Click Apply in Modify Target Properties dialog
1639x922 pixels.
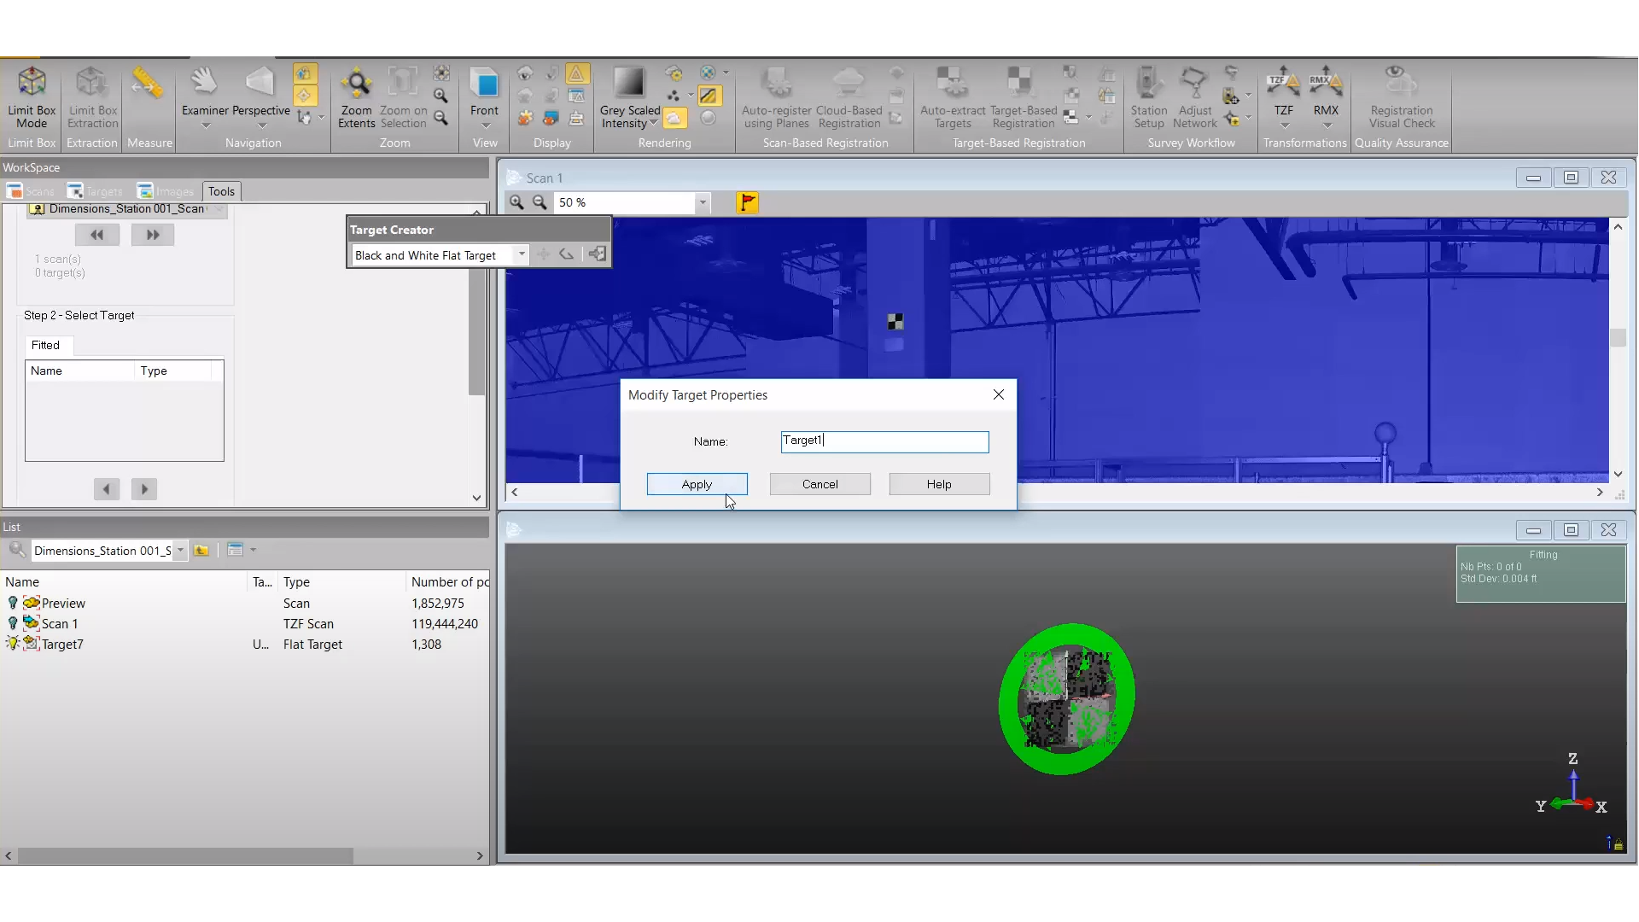pyautogui.click(x=697, y=484)
